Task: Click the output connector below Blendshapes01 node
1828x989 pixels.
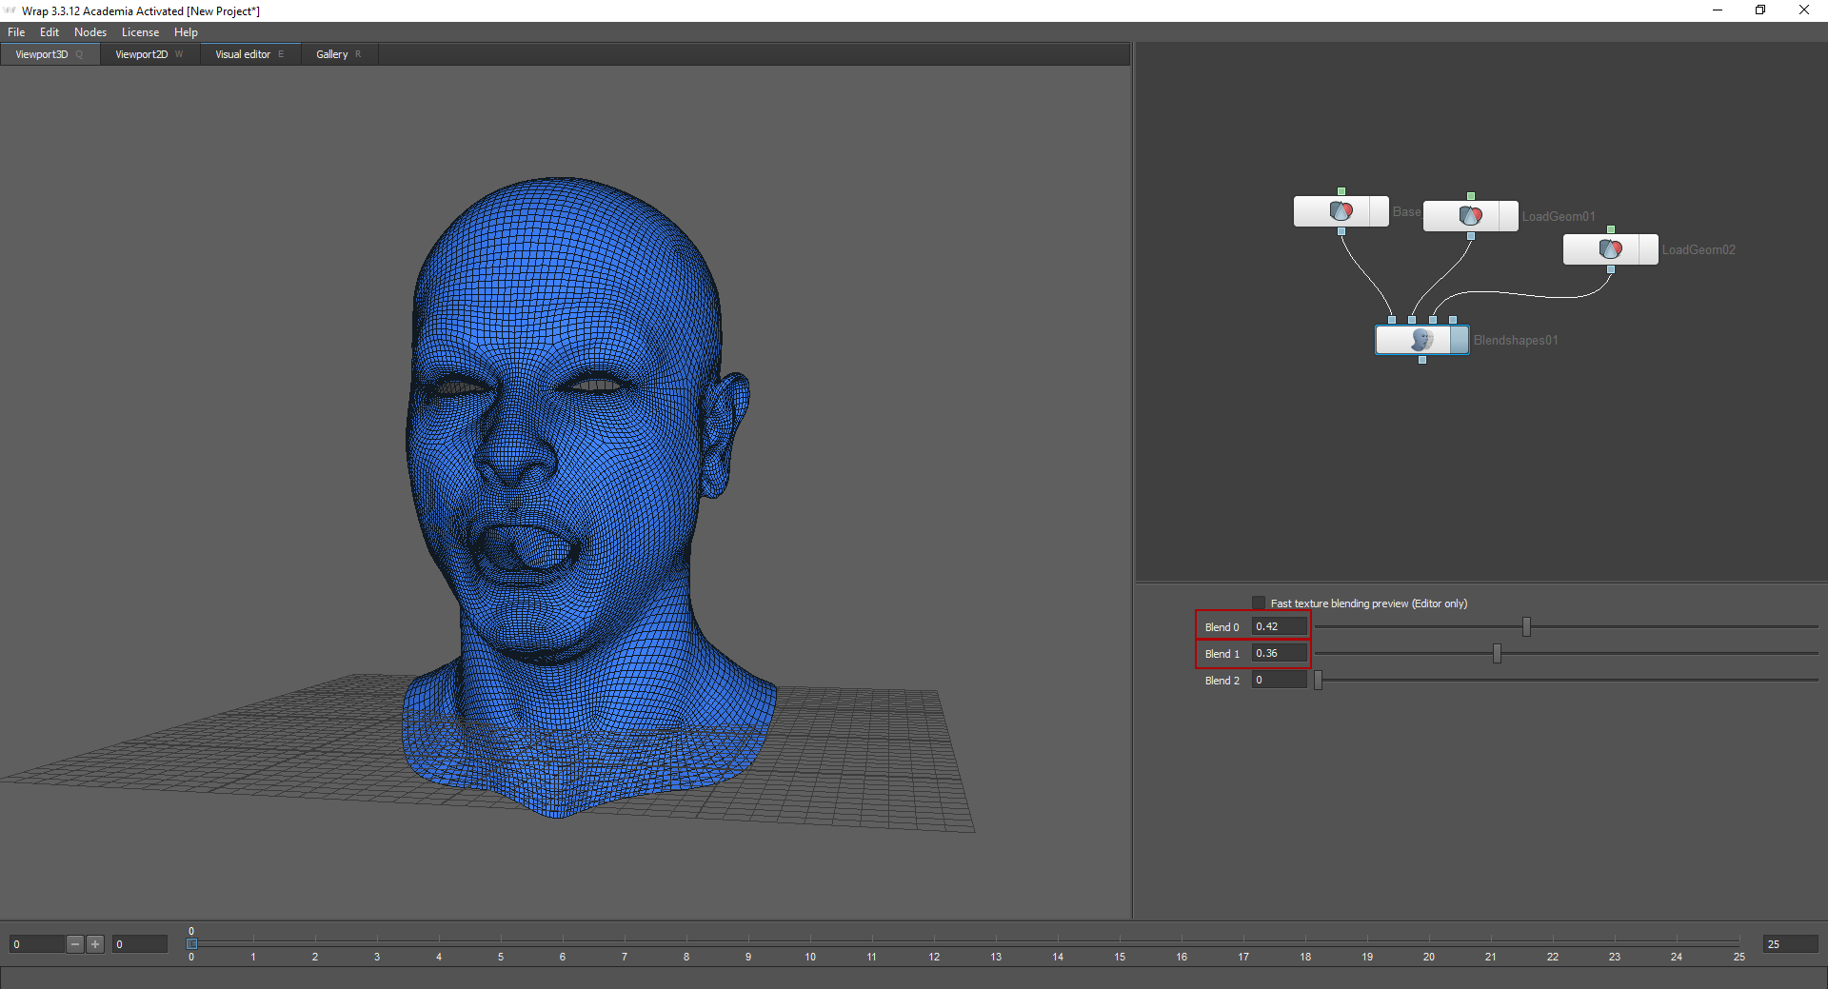Action: point(1422,360)
